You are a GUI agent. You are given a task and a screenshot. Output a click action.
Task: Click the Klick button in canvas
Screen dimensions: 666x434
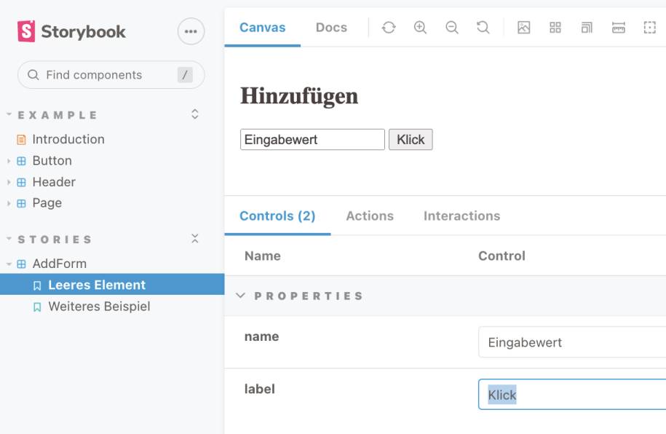(411, 139)
